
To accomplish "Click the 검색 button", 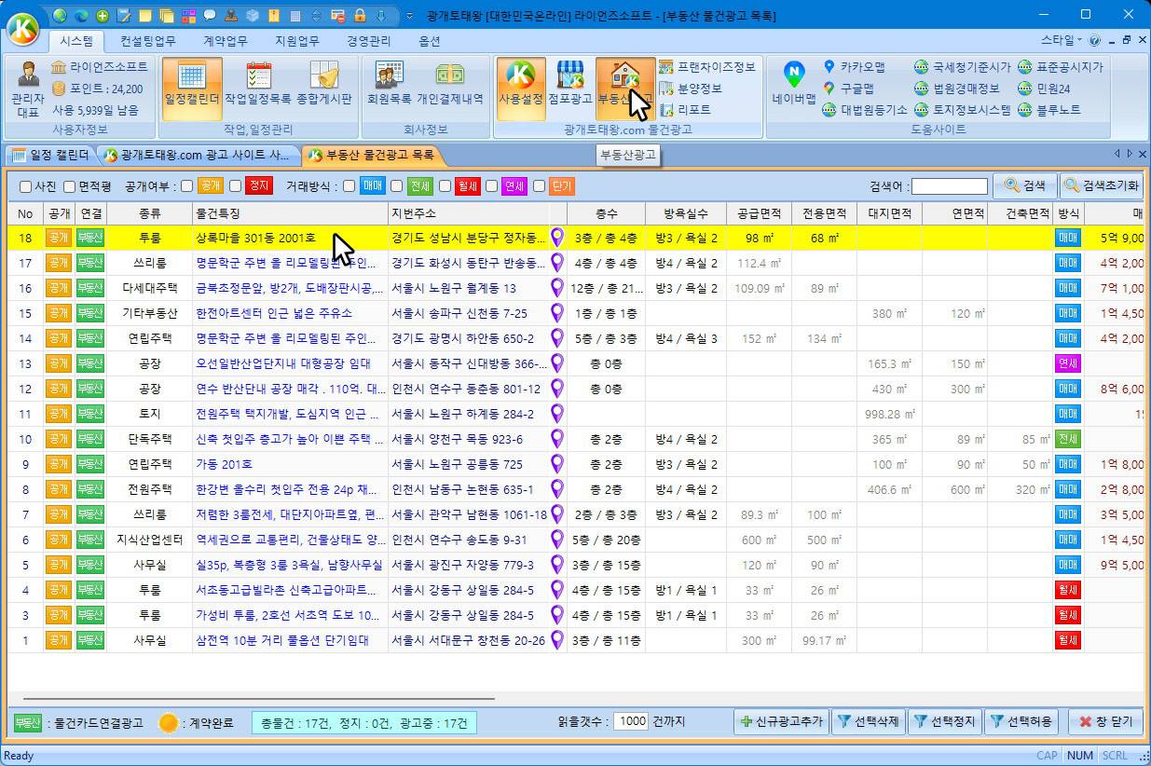I will coord(1024,185).
